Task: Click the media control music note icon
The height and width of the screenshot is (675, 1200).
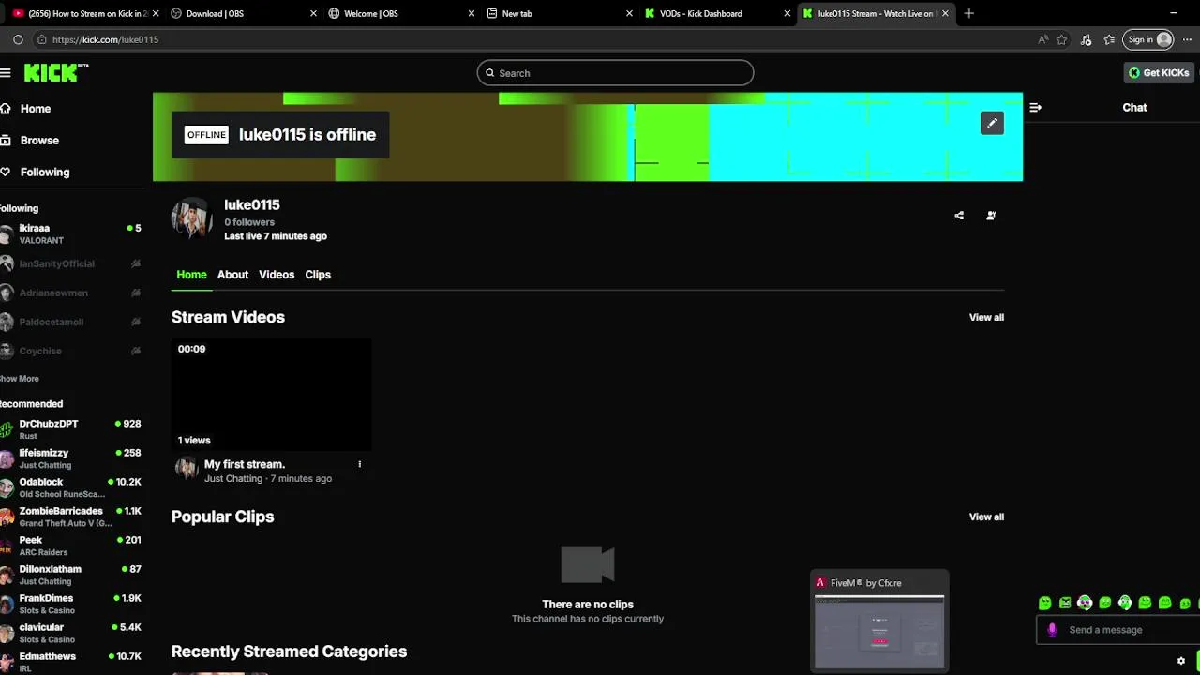Action: point(1086,39)
